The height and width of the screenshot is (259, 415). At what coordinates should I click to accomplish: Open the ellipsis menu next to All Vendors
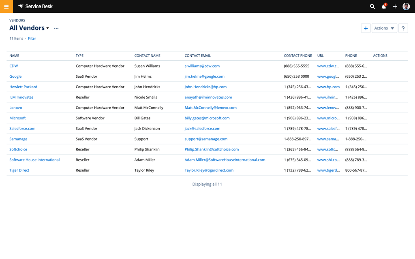[x=56, y=28]
